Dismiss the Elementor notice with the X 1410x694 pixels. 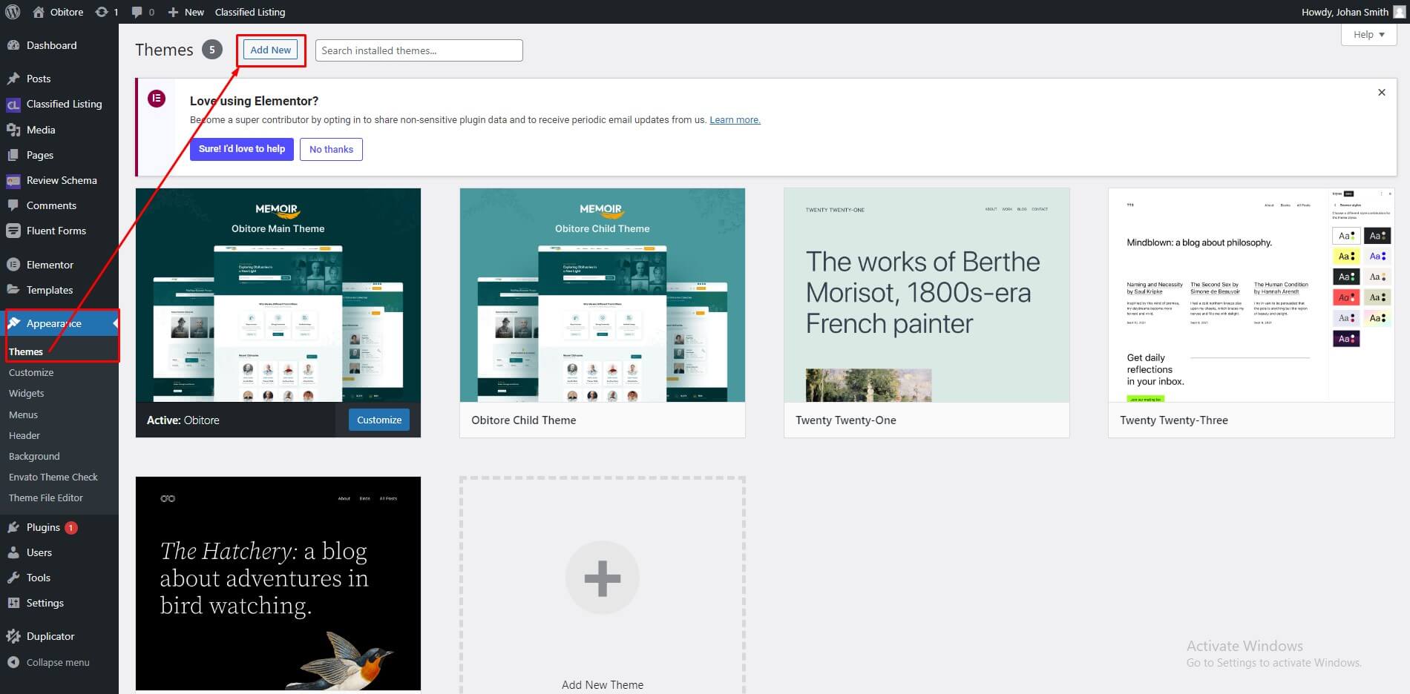coord(1382,93)
